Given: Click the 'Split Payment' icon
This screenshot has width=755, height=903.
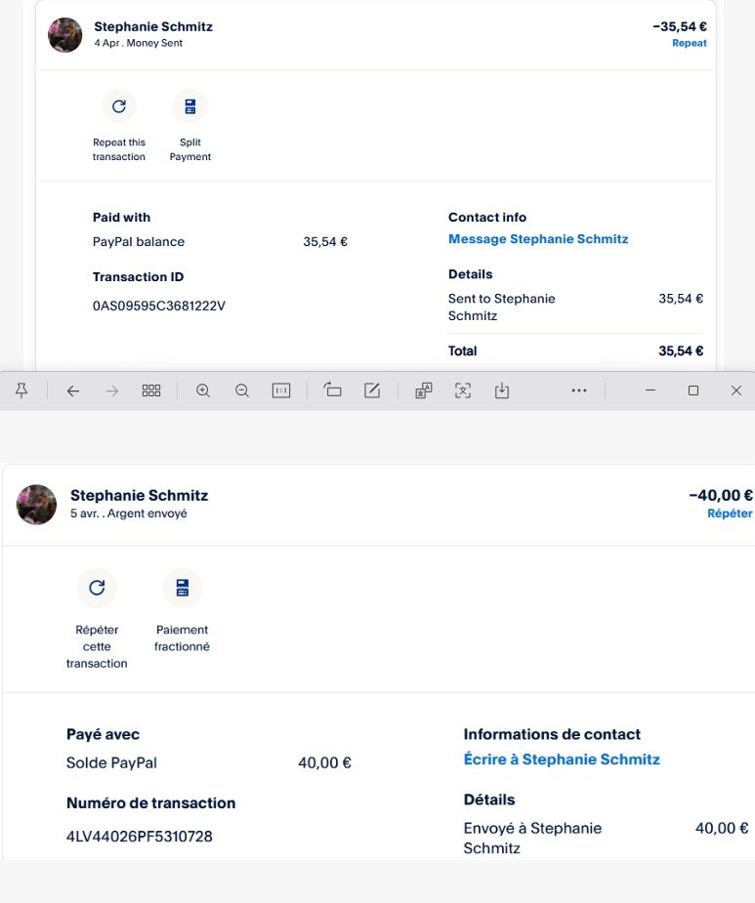Looking at the screenshot, I should point(189,106).
